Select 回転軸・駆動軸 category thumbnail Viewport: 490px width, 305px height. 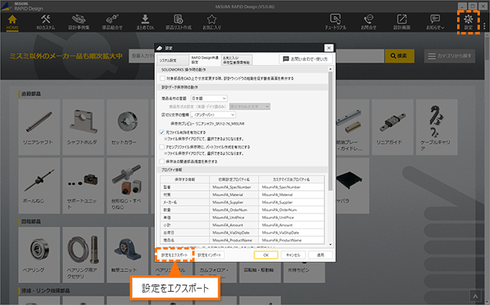click(259, 271)
